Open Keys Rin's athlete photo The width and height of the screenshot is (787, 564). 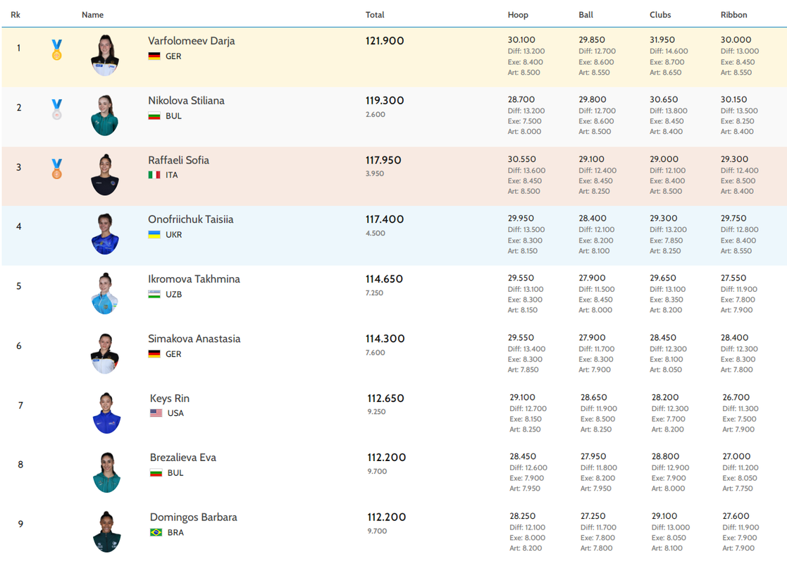[x=107, y=413]
